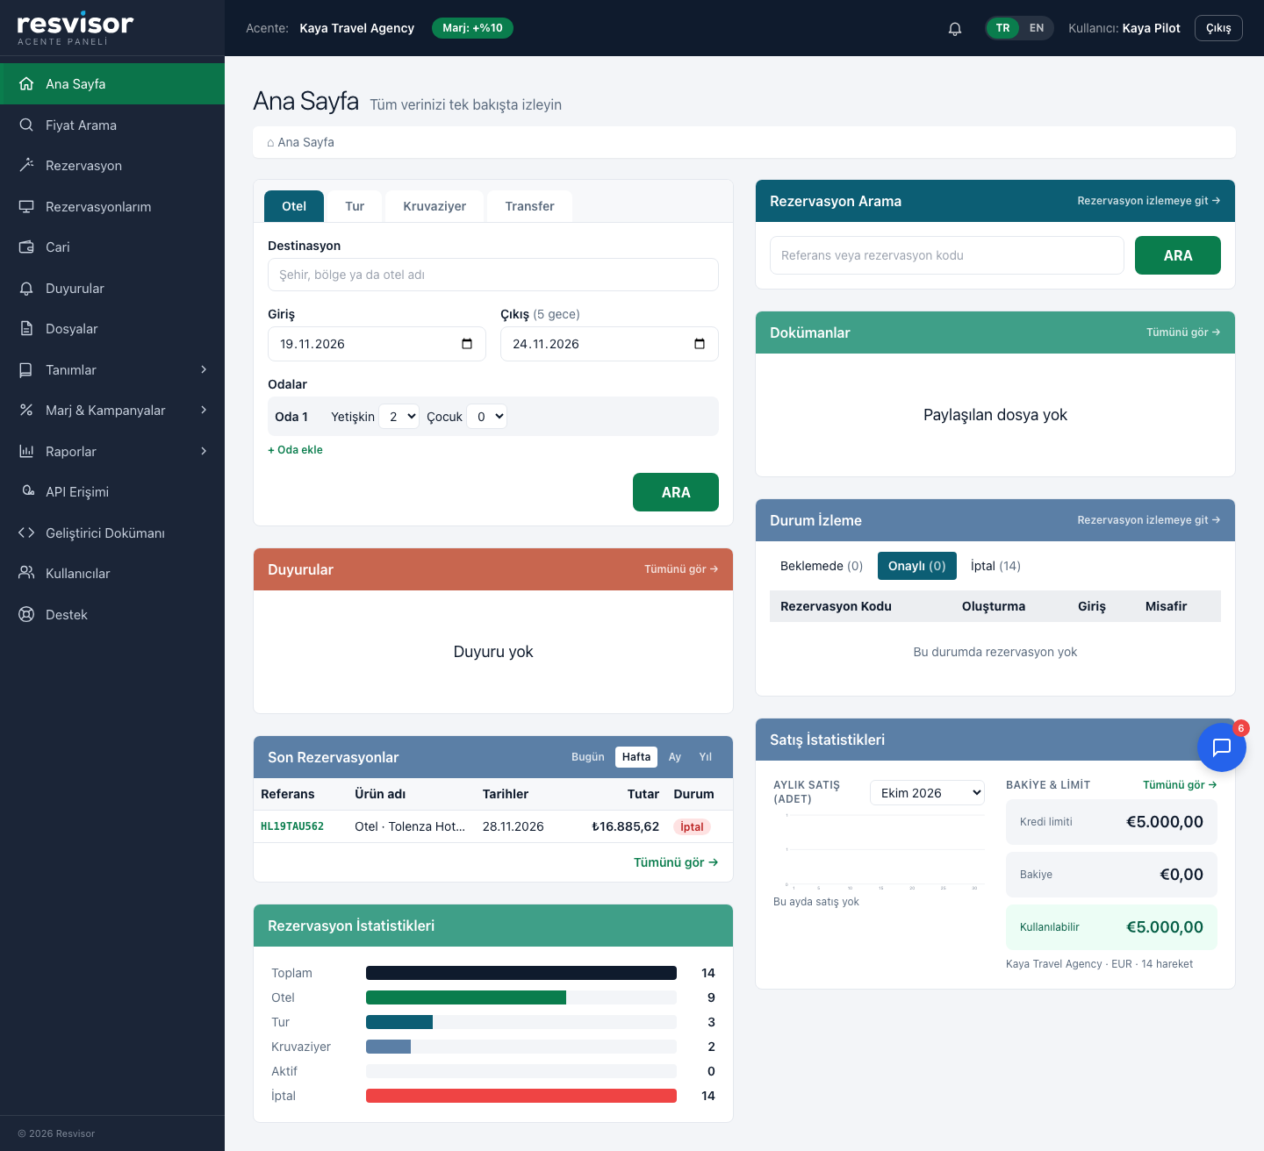Show İptal (14) status tab
This screenshot has width=1264, height=1151.
coord(995,566)
